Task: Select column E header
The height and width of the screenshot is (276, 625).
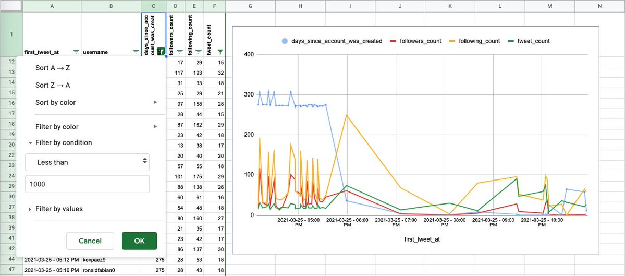Action: tap(194, 6)
